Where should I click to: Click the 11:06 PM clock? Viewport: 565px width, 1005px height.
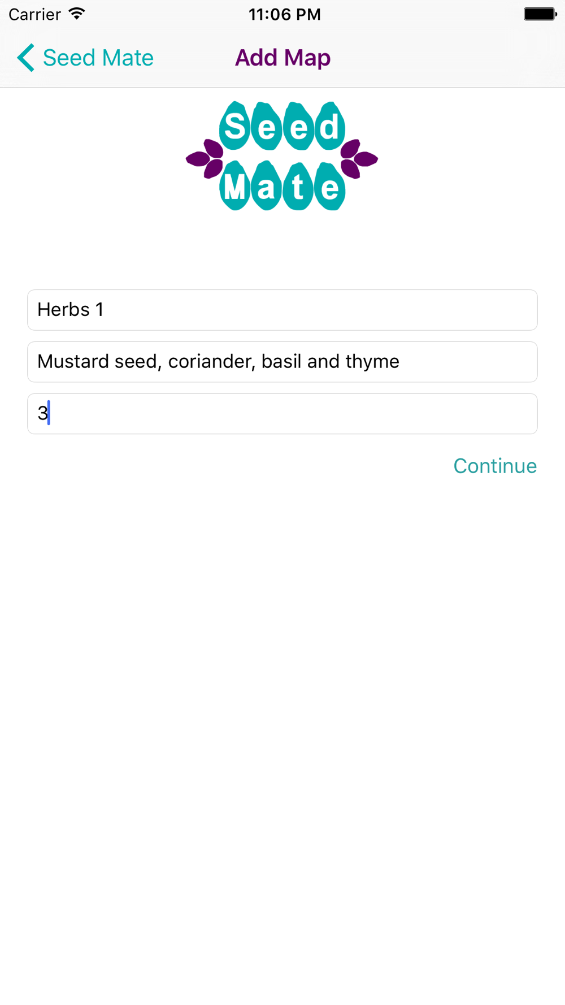pos(285,14)
